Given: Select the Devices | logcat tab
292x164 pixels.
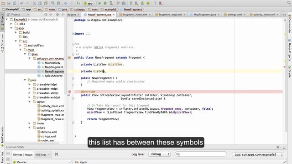Looking at the screenshot, I should pyautogui.click(x=23, y=154).
